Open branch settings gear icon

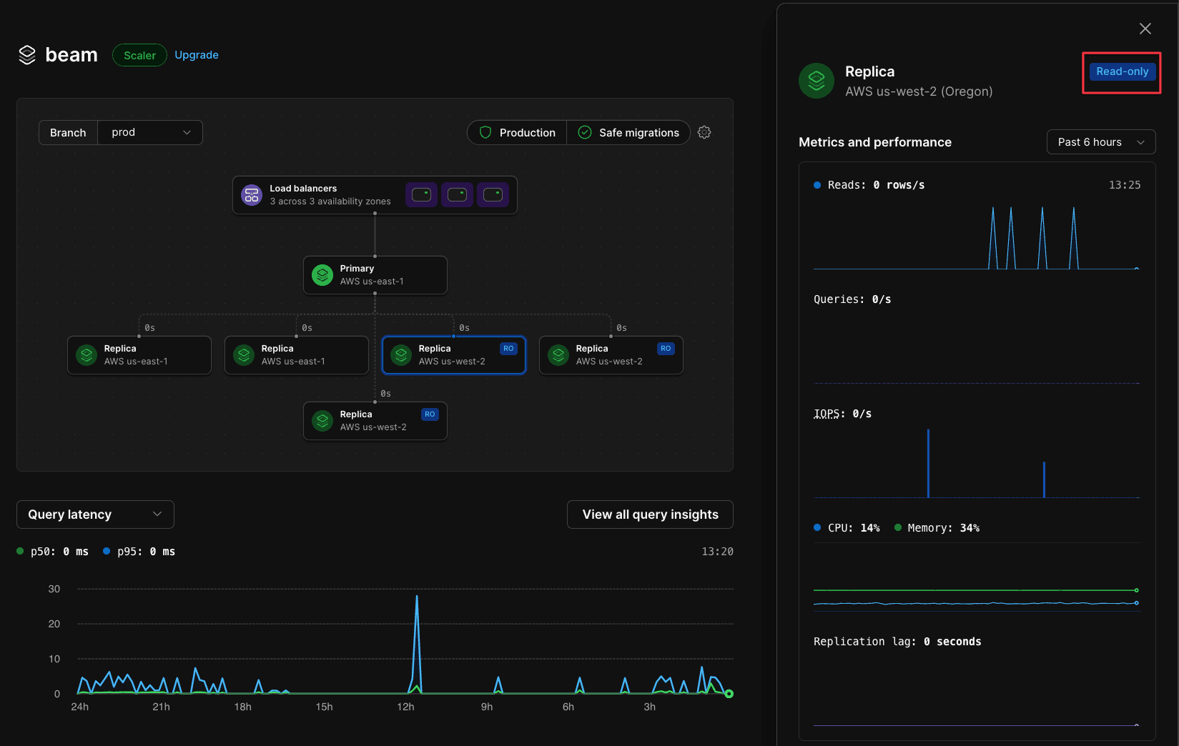coord(704,132)
